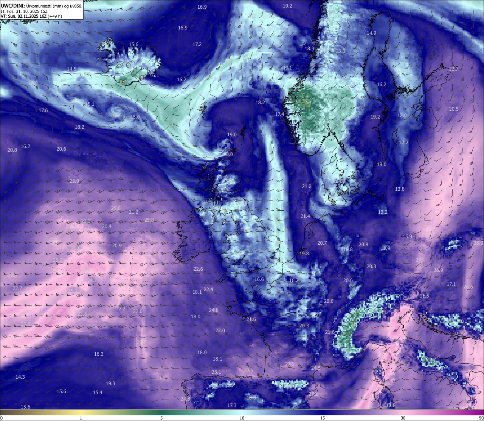Click the 25.1 value near northern Spain
The image size is (484, 421).
[216, 372]
